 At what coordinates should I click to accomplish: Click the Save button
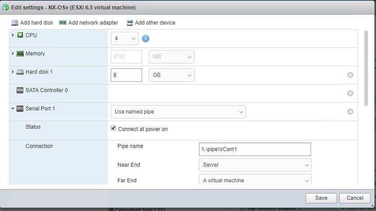(321, 198)
